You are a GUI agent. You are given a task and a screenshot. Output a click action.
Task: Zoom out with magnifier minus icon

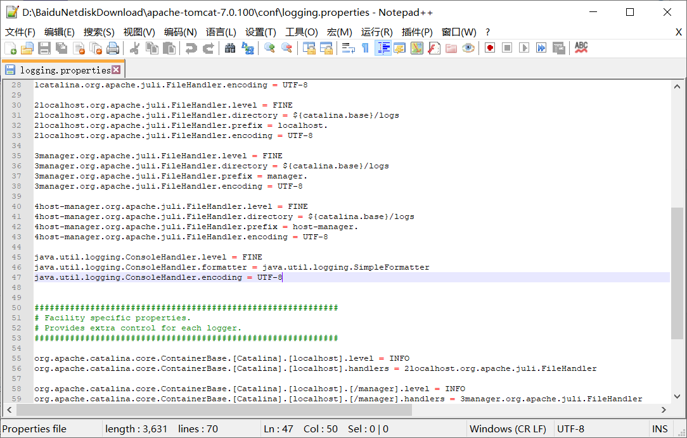(x=287, y=48)
